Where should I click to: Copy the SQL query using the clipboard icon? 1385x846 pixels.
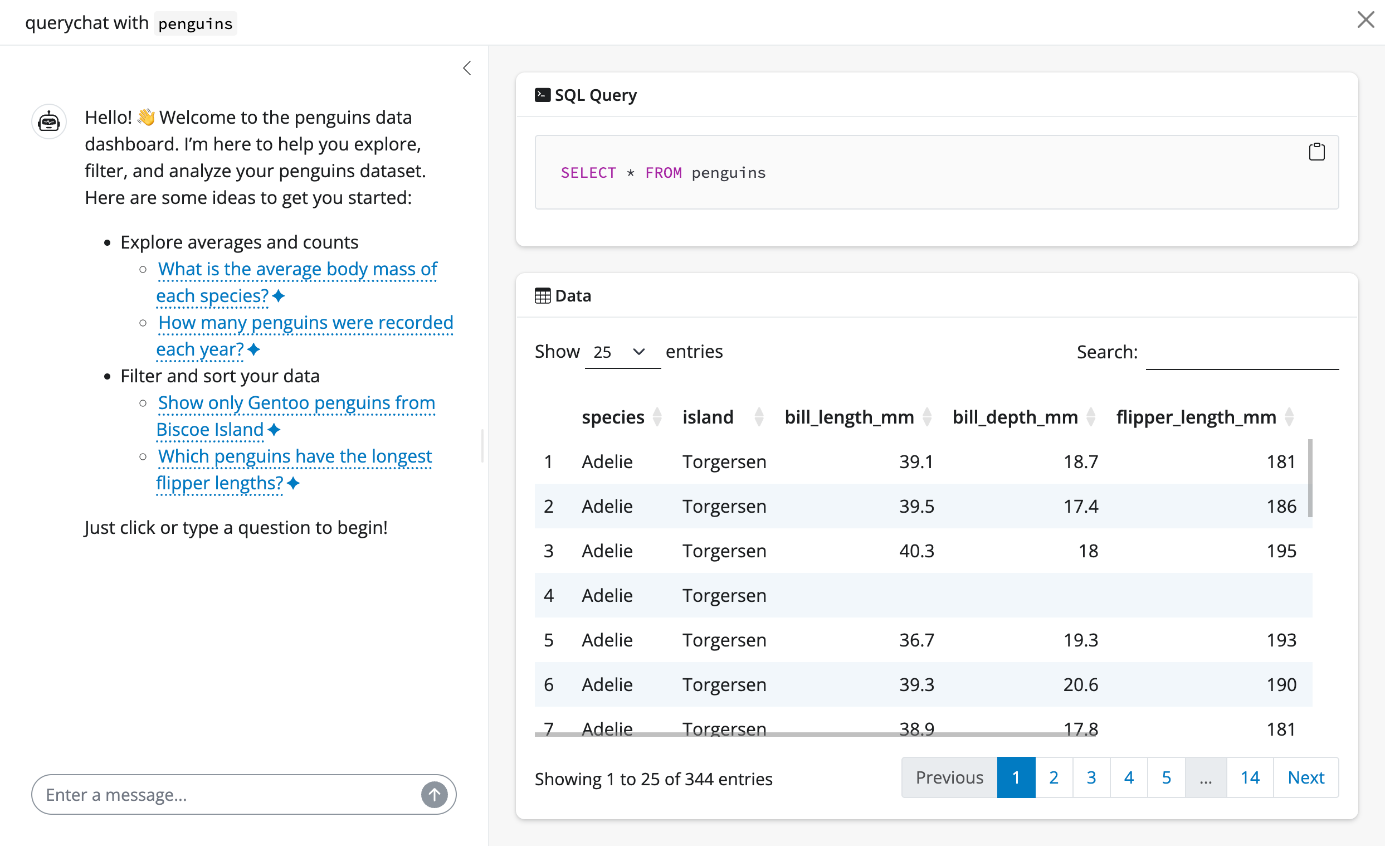click(x=1318, y=151)
